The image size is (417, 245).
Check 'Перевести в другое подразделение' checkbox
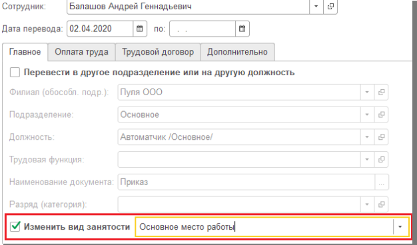(15, 73)
